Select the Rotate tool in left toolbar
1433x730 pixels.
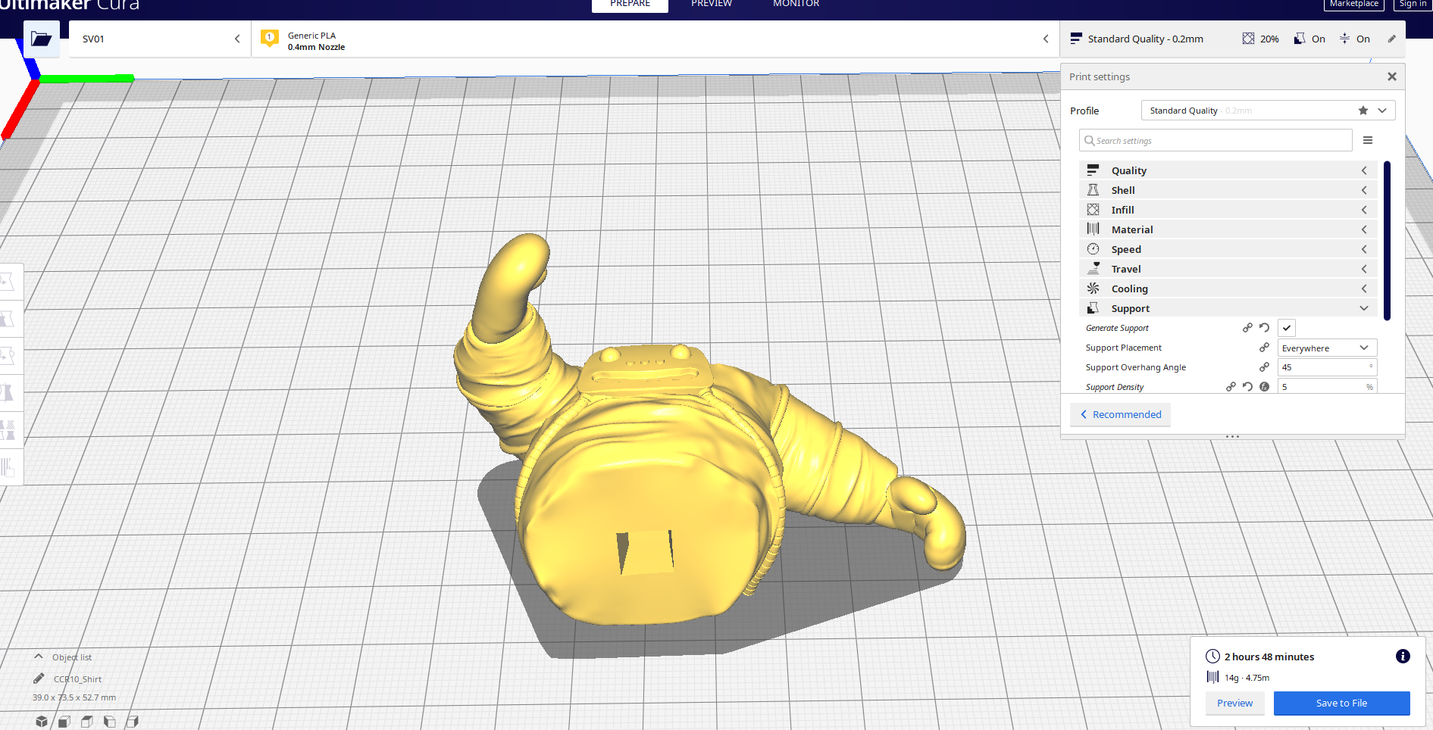pos(8,356)
